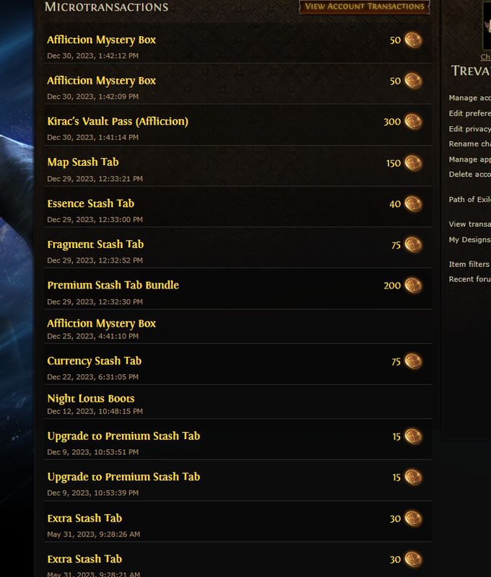Click the coin icon beside Kirac's Vault Pass
This screenshot has height=577, width=491.
(413, 121)
